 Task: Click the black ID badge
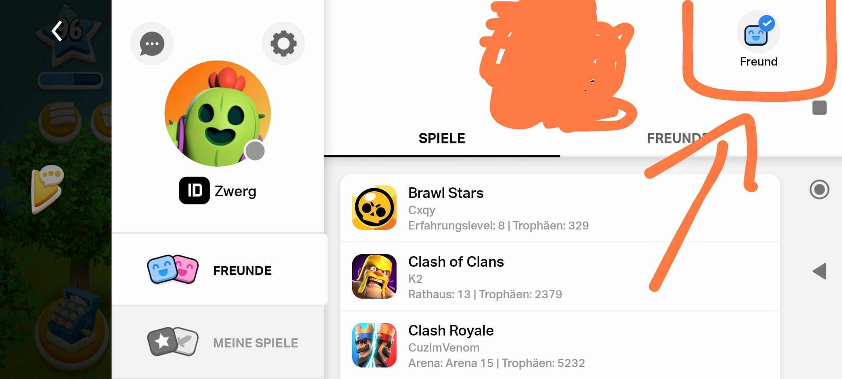(x=194, y=190)
